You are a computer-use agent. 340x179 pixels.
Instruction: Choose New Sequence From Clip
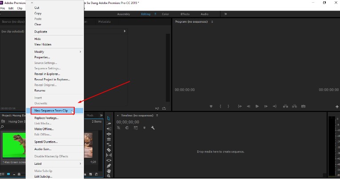click(51, 110)
